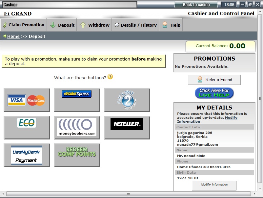This screenshot has height=198, width=263.
Task: Follow the Home breadcrumb link
Action: pyautogui.click(x=13, y=36)
